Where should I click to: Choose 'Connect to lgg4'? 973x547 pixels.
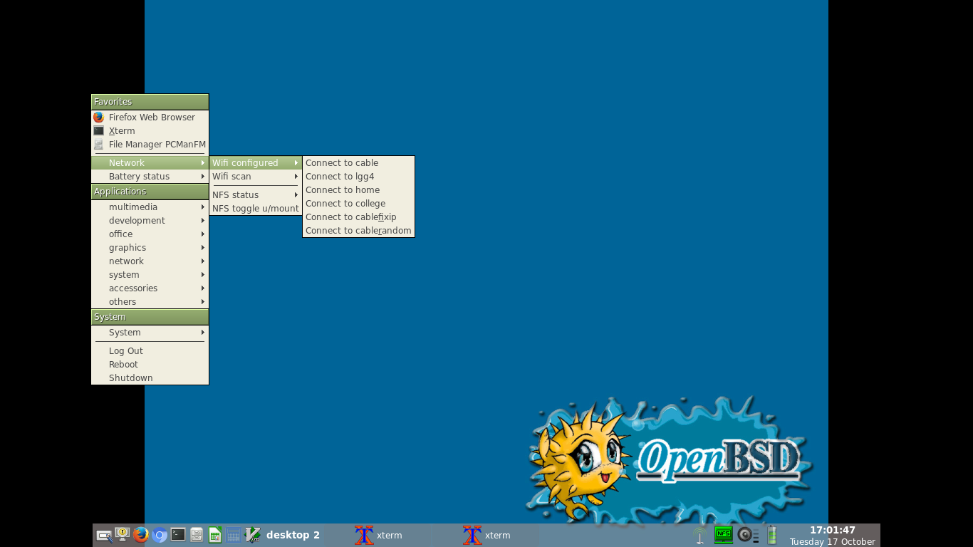(358, 177)
